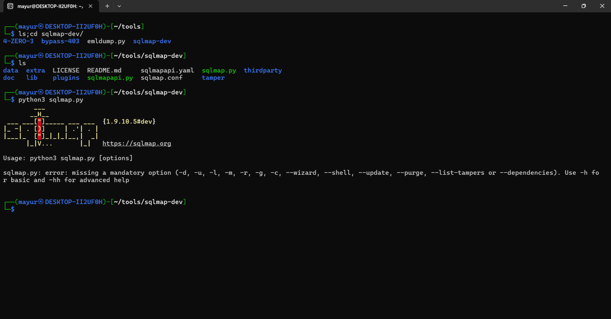Click the 4-ZERO-3 directory name
Viewport: 611px width, 319px height.
[x=18, y=41]
